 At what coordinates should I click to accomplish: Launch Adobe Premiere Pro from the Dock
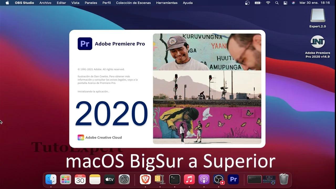click(x=233, y=179)
